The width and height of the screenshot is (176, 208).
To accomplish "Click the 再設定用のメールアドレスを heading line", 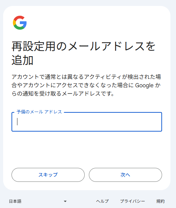I will coord(83,46).
